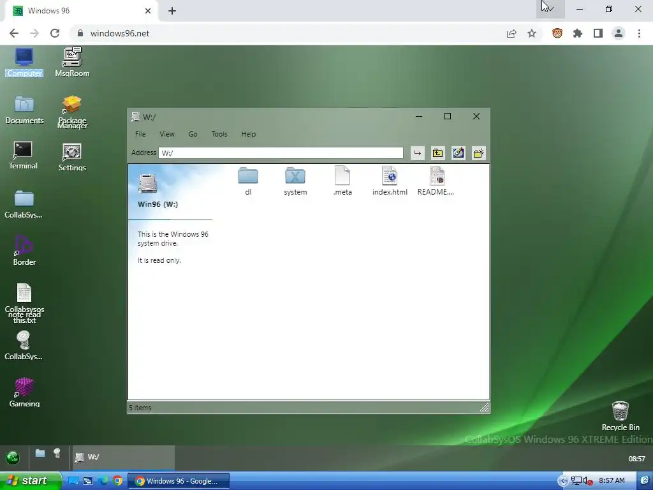Open the Recycle Bin
This screenshot has height=490, width=653.
click(620, 416)
